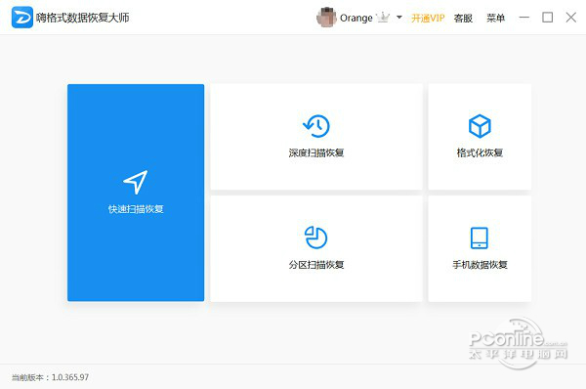This screenshot has height=389, width=586.
Task: Maximize the application window
Action: coord(548,18)
